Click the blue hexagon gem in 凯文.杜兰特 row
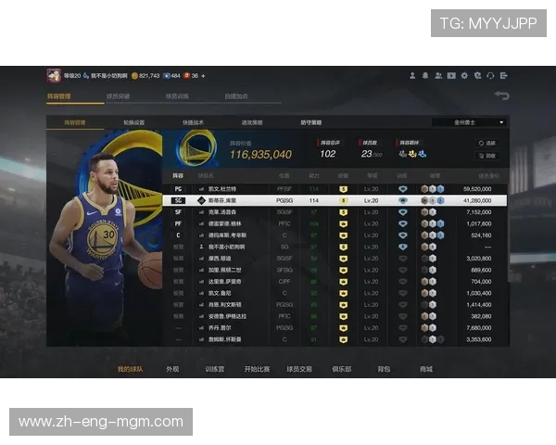The image size is (556, 445). pos(440,189)
